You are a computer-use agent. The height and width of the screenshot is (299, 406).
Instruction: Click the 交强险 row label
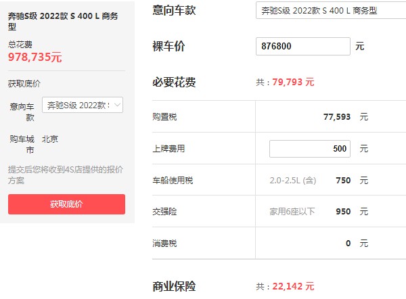tap(164, 212)
